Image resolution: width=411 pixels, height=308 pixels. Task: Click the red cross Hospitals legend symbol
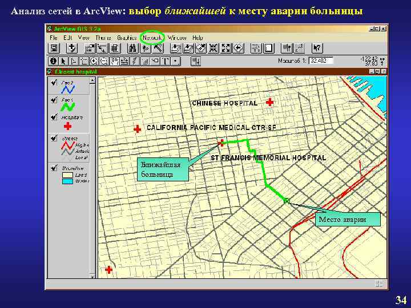pos(67,127)
